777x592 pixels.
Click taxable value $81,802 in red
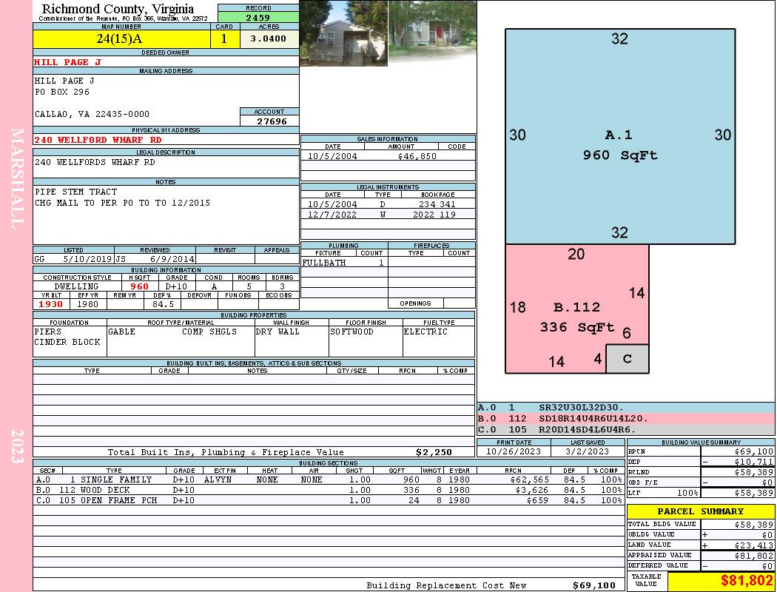click(746, 581)
